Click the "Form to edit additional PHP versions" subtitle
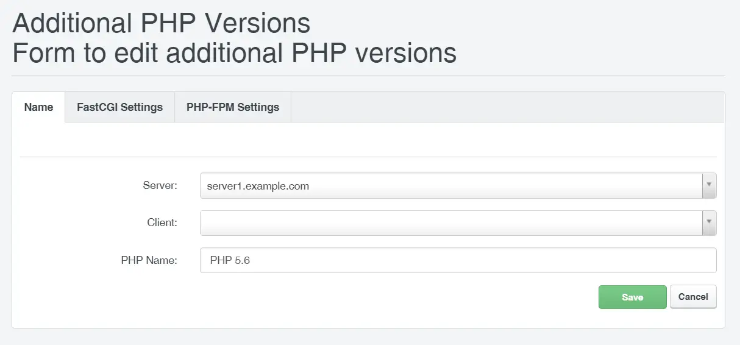Screen dimensions: 740x345 pos(234,53)
